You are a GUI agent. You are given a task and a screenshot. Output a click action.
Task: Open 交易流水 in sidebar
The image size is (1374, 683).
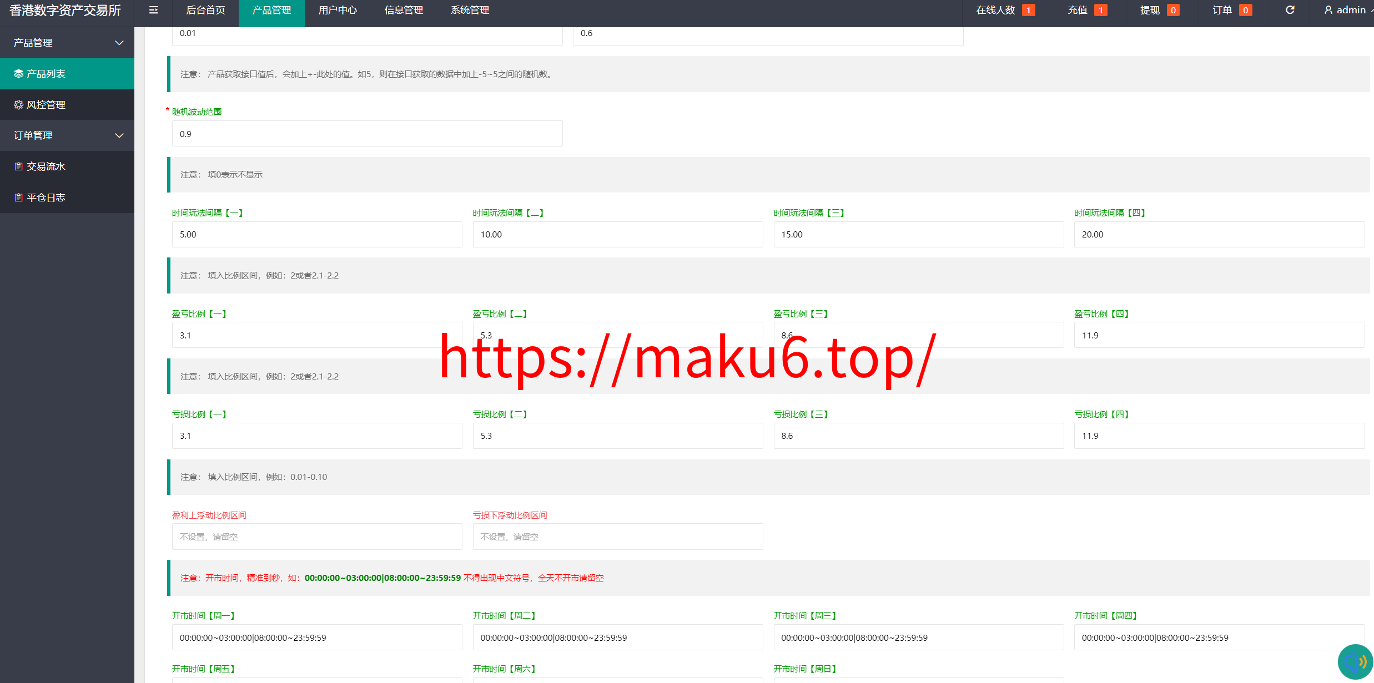67,166
